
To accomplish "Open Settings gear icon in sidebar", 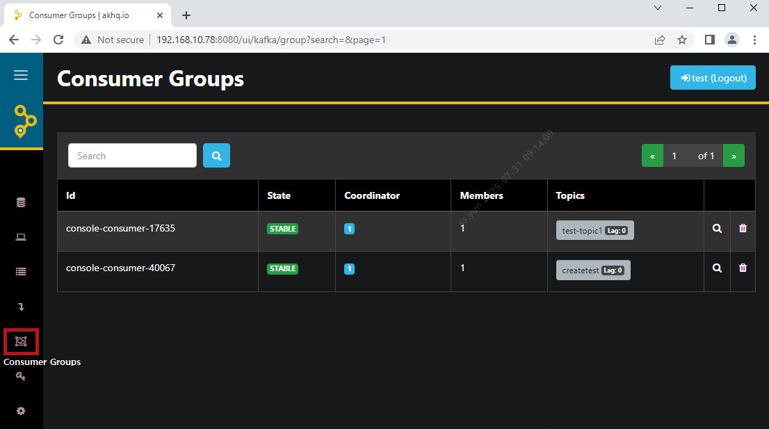I will (x=21, y=411).
